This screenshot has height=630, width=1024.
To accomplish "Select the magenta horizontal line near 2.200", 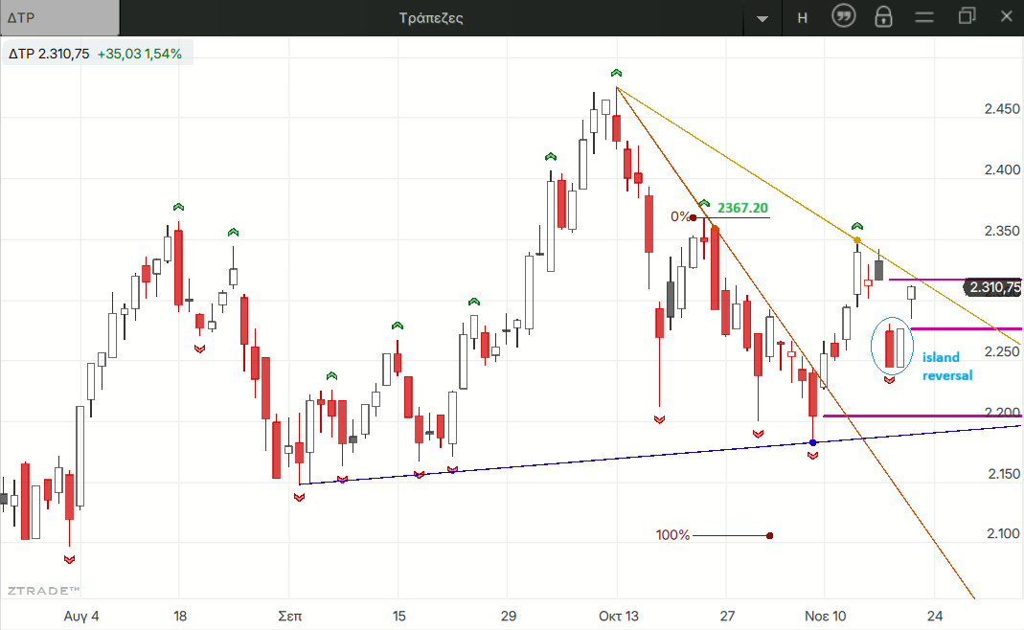I will (920, 416).
